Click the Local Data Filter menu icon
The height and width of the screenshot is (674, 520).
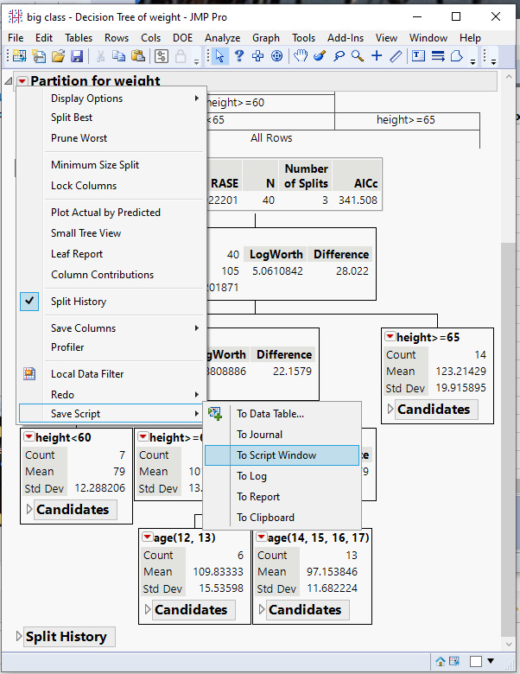(29, 374)
